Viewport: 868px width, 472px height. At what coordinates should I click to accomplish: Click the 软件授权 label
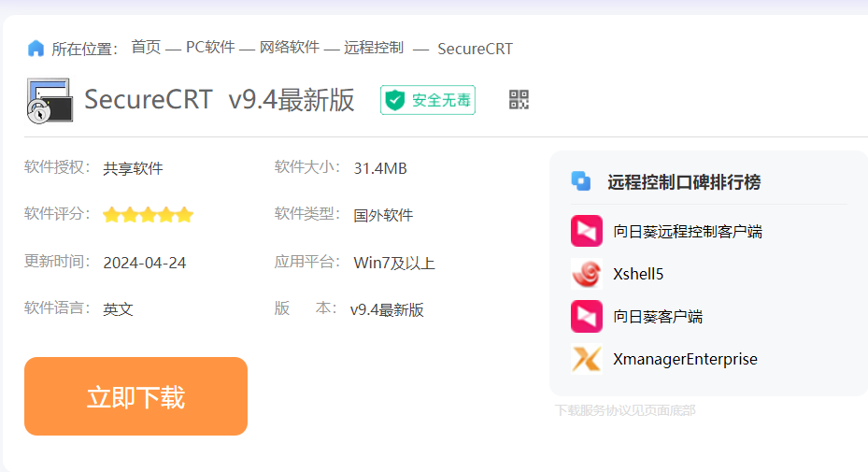[x=57, y=166]
